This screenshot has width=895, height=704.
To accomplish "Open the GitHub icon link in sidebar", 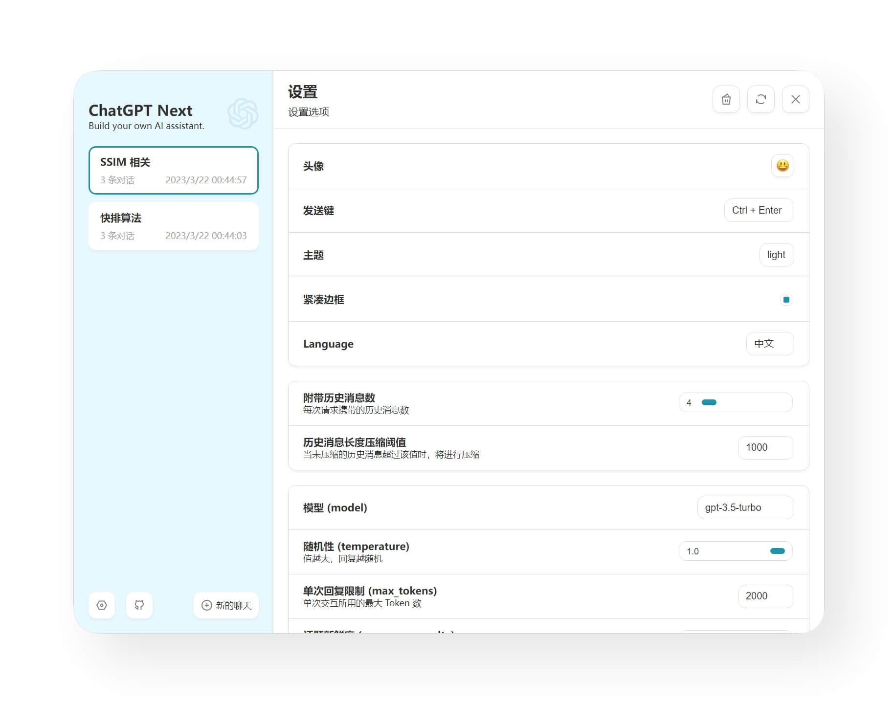I will tap(139, 605).
